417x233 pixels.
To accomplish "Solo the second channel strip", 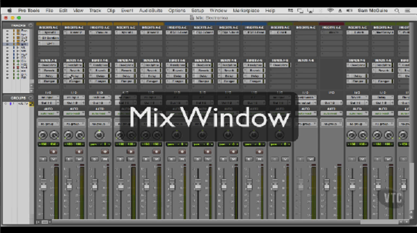I will pyautogui.click(x=69, y=159).
